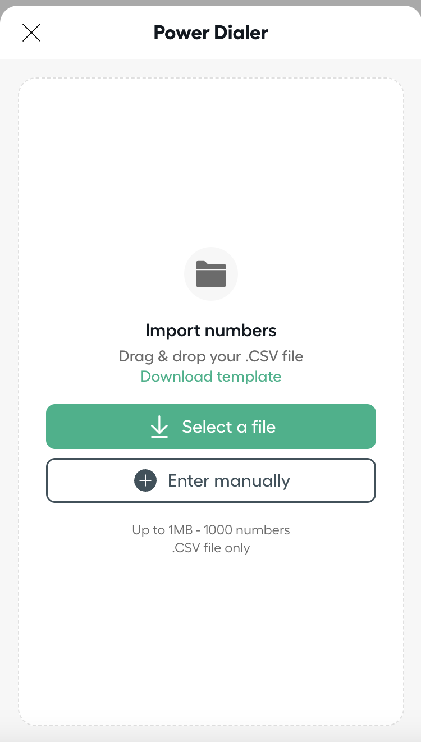
Task: Download the CSV template file
Action: (x=211, y=376)
